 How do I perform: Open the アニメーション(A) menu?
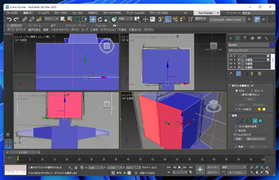pyautogui.click(x=135, y=13)
